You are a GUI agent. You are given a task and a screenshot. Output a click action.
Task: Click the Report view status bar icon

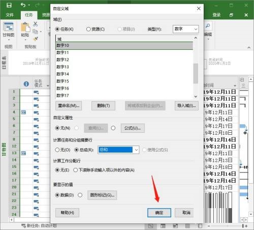click(200, 226)
